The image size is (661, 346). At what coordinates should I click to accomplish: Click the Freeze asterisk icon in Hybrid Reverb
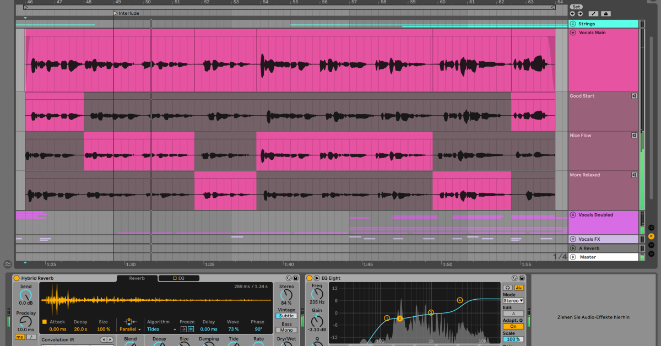pos(191,328)
